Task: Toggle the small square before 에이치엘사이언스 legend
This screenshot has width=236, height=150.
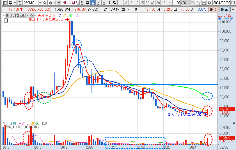Action: 4,15
